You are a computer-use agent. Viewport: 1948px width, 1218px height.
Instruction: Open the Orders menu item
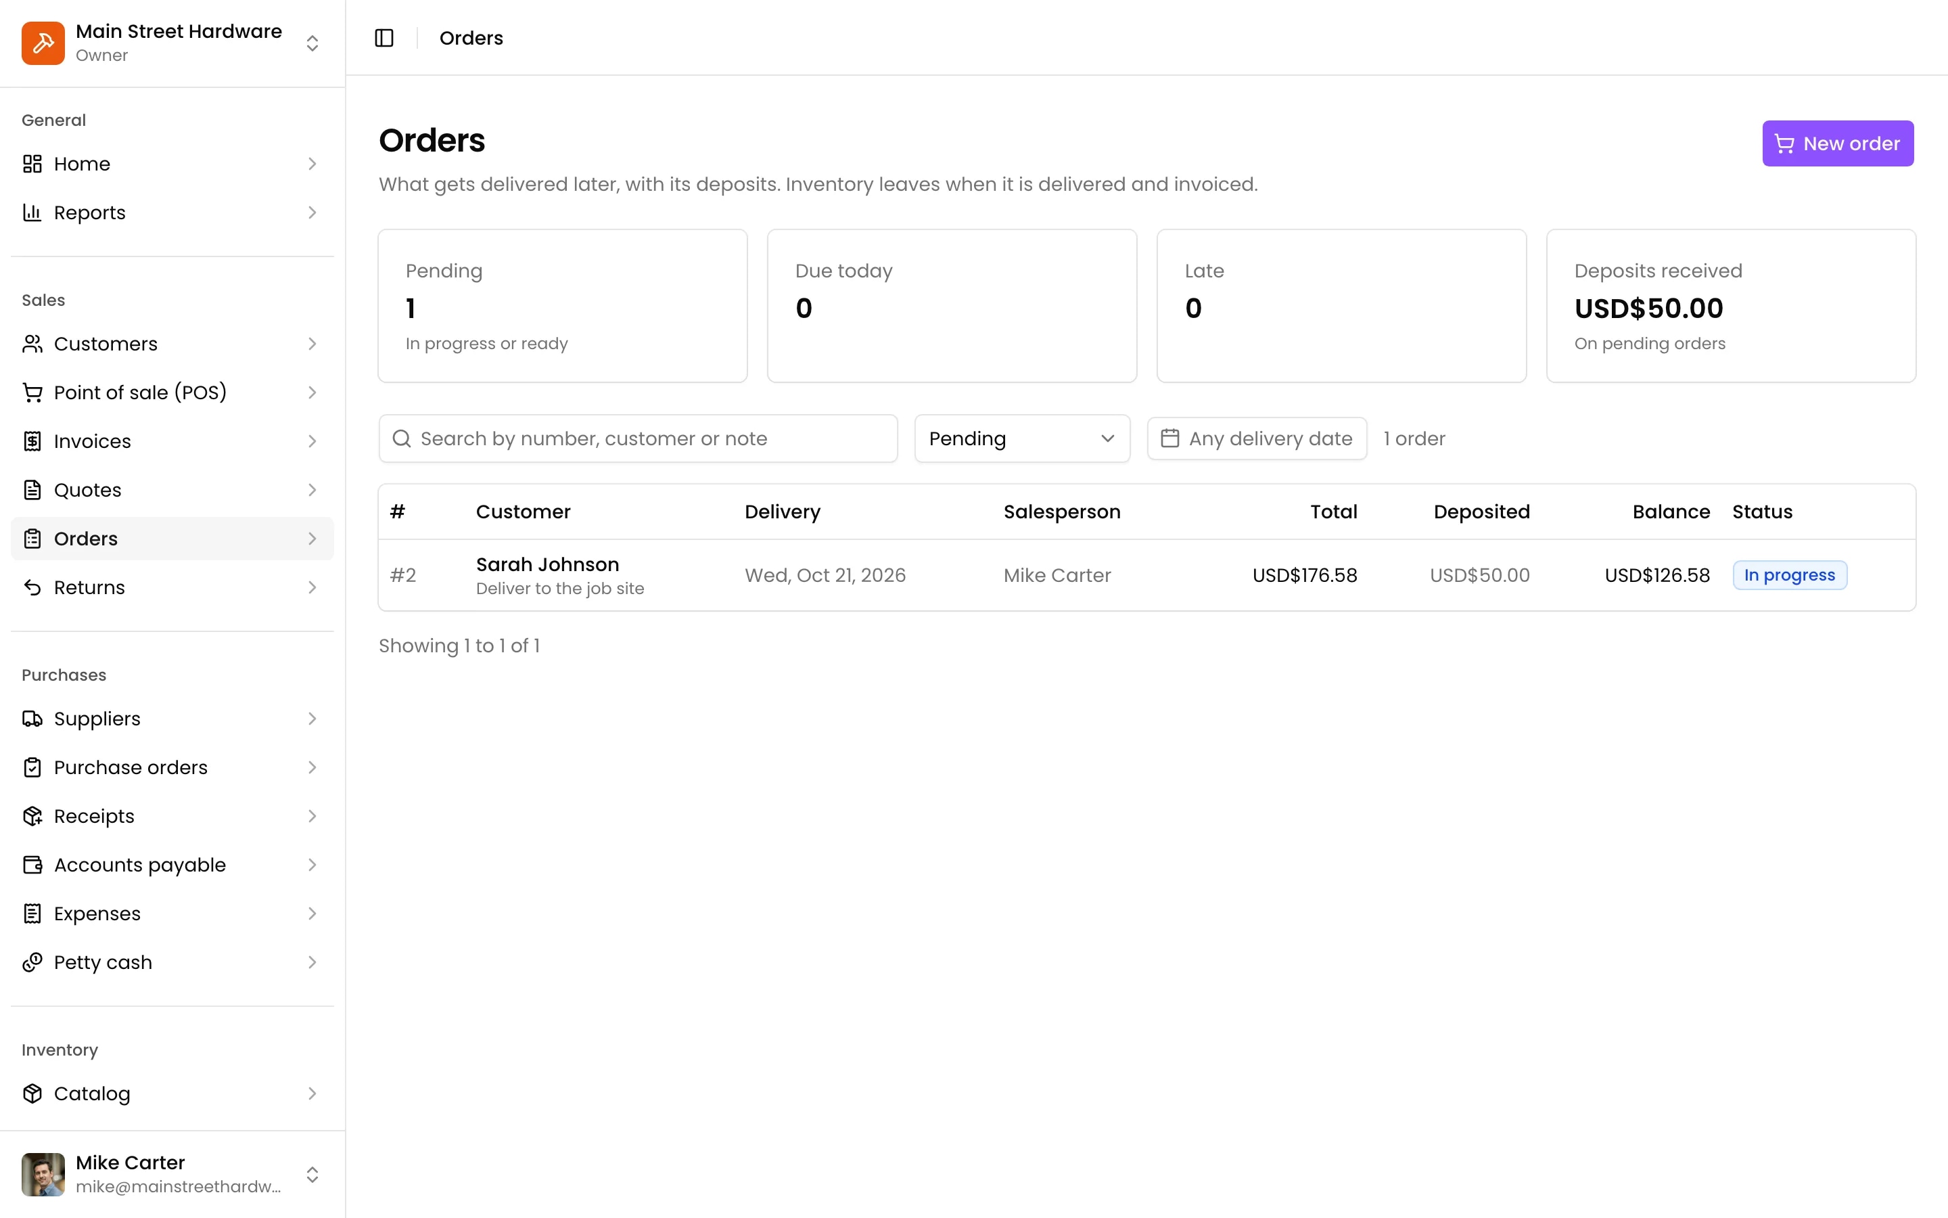pos(172,539)
